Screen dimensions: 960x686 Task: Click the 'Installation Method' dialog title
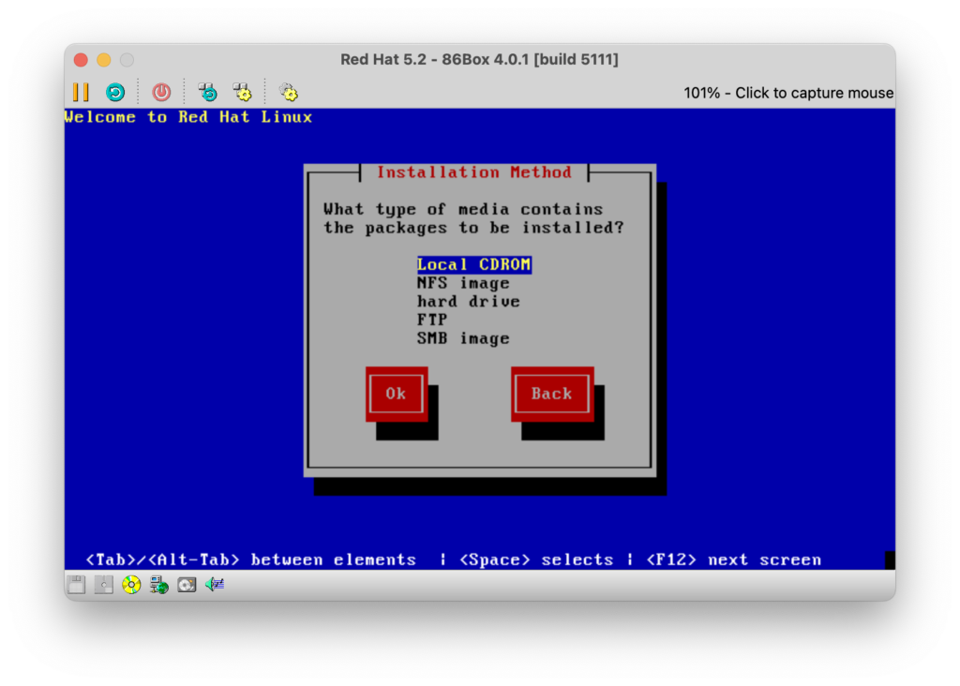(x=473, y=171)
